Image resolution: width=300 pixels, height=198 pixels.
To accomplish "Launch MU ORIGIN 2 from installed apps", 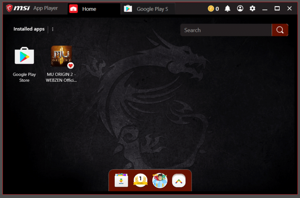I will pyautogui.click(x=61, y=56).
